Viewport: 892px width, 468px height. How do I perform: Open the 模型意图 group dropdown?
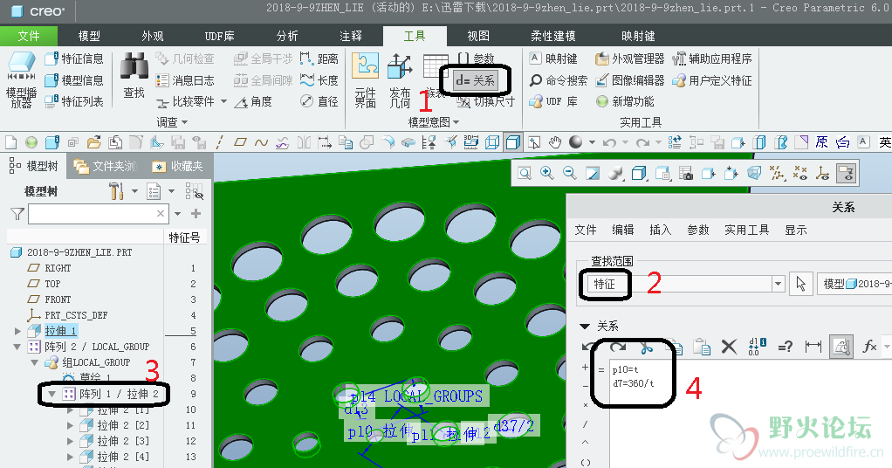tap(434, 122)
